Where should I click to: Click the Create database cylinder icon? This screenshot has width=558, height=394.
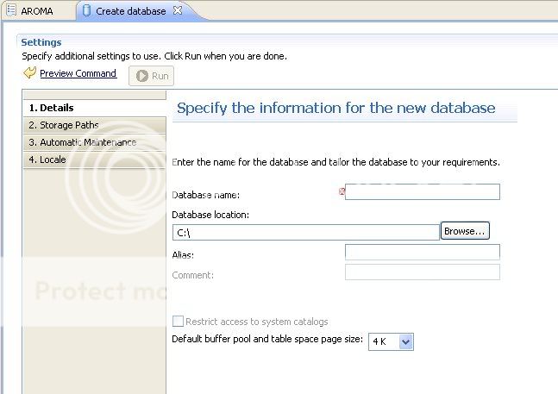pyautogui.click(x=86, y=10)
